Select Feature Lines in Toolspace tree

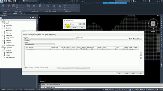coord(9,30)
